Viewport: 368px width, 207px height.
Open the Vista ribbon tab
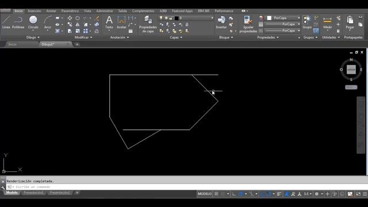[x=87, y=11]
